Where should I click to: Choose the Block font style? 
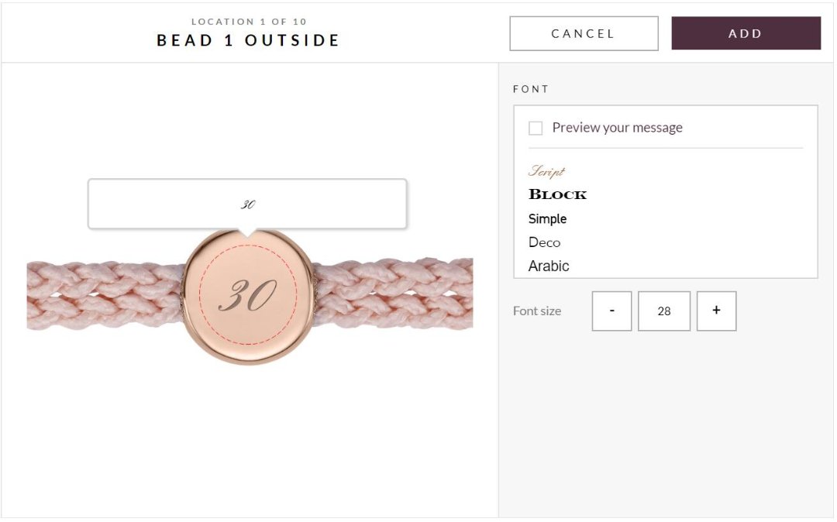click(557, 194)
